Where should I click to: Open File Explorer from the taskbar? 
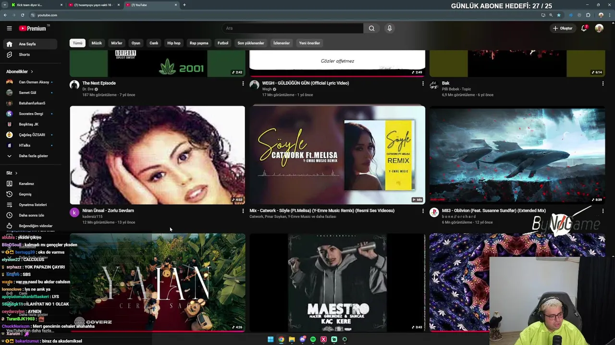tap(292, 339)
